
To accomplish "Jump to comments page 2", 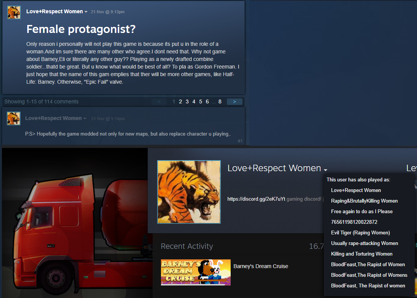I will pyautogui.click(x=180, y=101).
